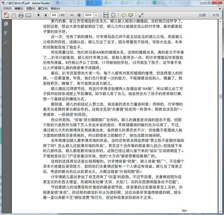Click the total pages text / 421
Screen dimensions: 224x215
(x=62, y=15)
